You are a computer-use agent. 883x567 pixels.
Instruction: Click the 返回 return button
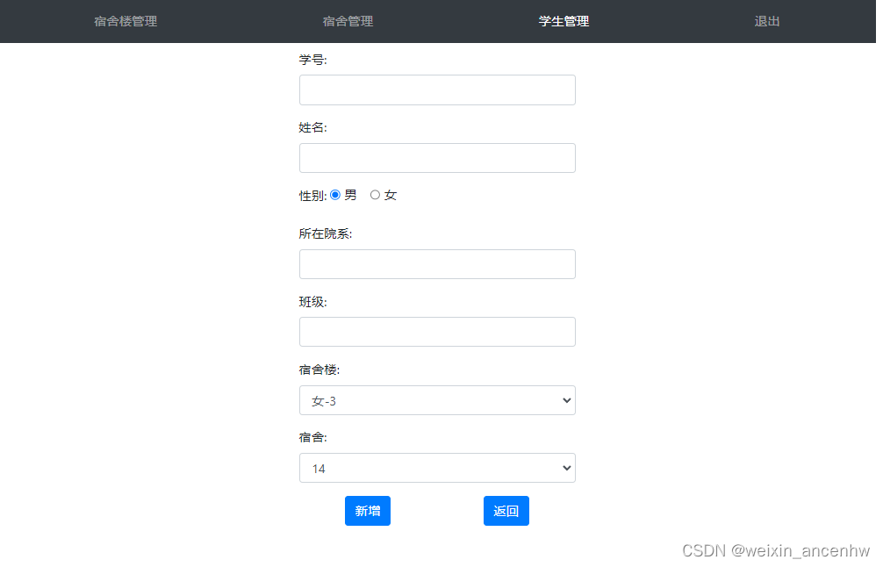click(506, 510)
